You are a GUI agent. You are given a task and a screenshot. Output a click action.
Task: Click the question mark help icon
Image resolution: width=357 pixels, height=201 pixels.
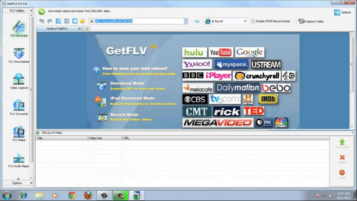click(x=96, y=71)
